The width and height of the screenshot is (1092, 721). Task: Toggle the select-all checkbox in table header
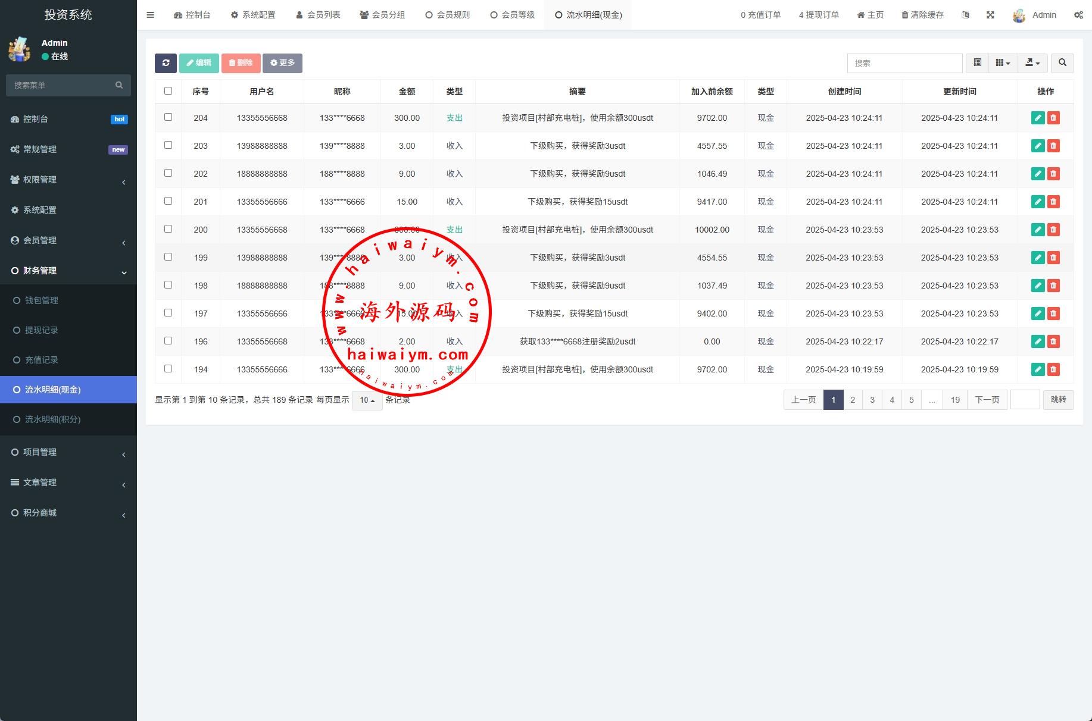pyautogui.click(x=168, y=91)
